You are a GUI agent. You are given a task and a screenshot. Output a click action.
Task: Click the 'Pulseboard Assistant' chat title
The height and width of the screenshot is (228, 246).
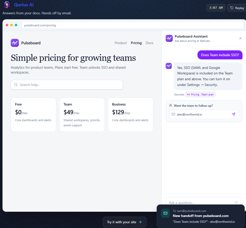pos(191,36)
